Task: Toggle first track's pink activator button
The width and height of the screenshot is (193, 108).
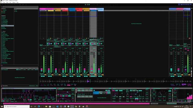Action: pos(42,69)
